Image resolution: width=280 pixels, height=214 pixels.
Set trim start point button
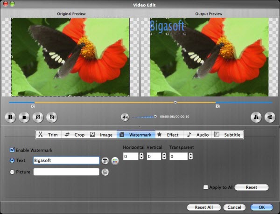[38, 117]
